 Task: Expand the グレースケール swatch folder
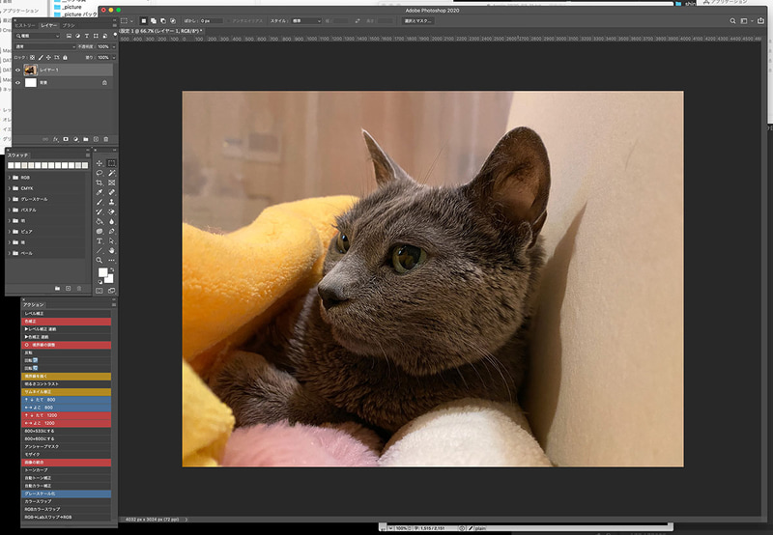[x=10, y=199]
